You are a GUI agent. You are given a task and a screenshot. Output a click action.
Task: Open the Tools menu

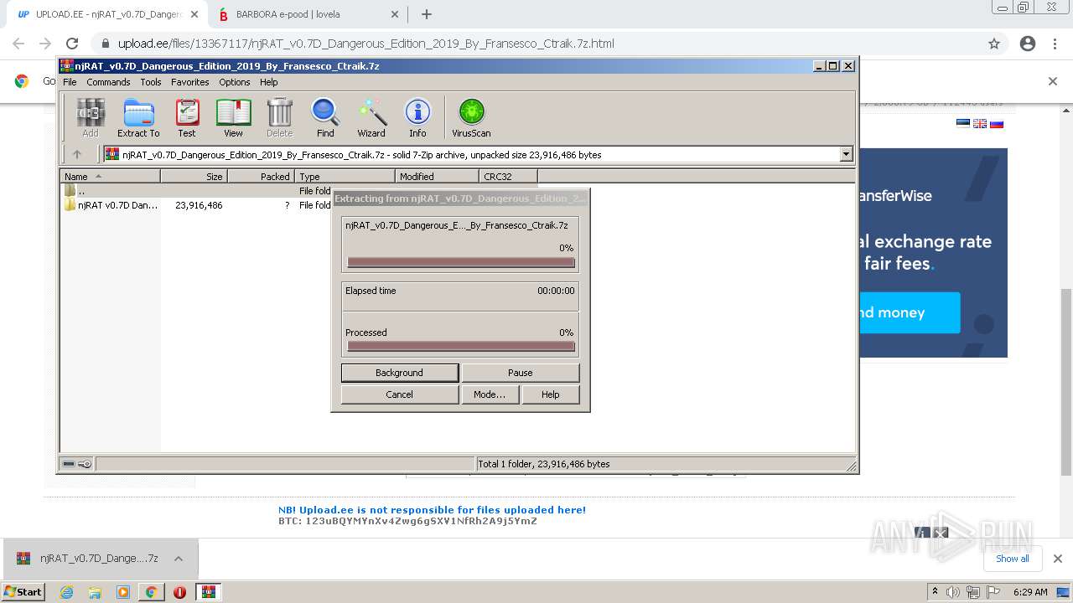coord(151,82)
